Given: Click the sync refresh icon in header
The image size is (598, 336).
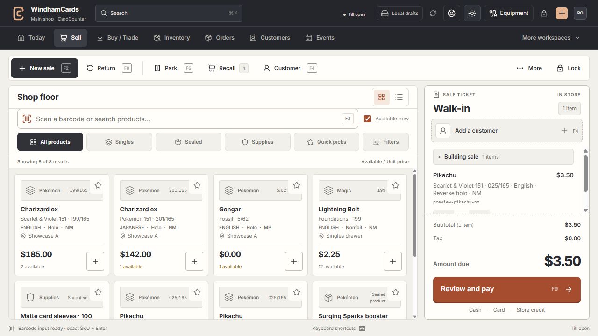Looking at the screenshot, I should 433,13.
